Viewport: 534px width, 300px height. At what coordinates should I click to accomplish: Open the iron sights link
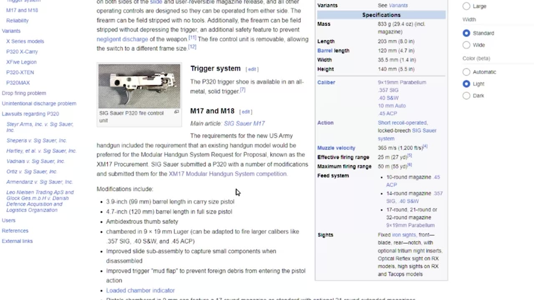[x=404, y=235]
